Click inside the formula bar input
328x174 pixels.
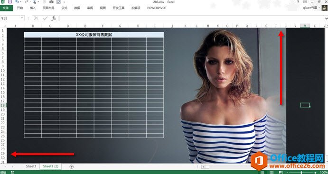(x=191, y=18)
